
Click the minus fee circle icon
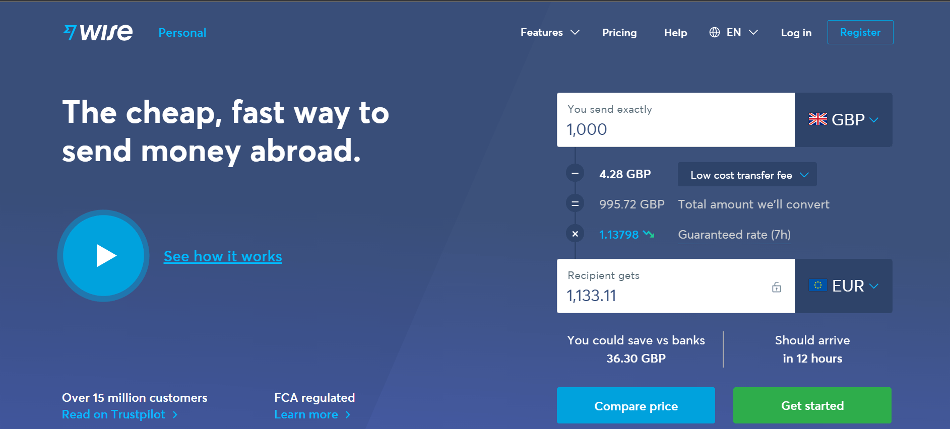click(575, 174)
